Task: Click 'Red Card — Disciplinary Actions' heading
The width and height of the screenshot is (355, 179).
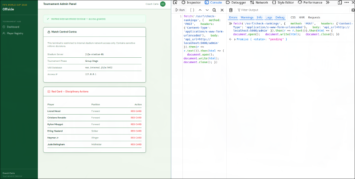Action: tap(70, 91)
